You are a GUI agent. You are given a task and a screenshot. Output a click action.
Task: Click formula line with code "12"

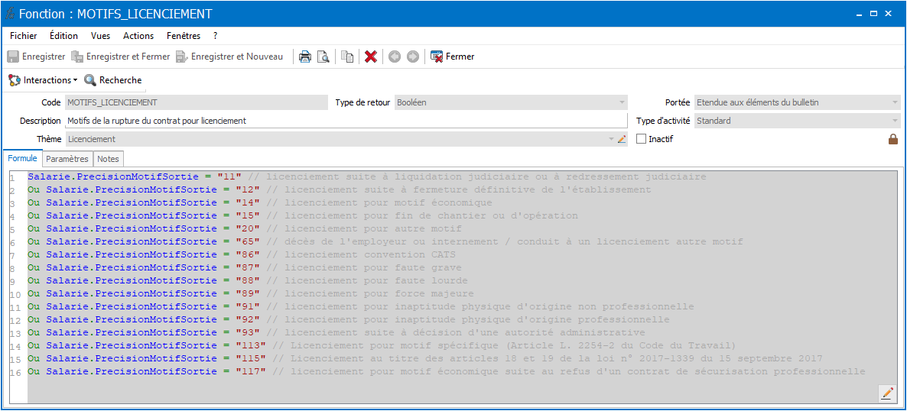340,189
